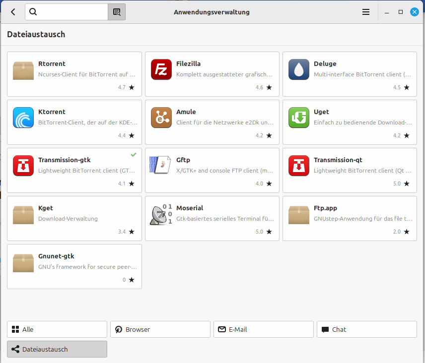The image size is (425, 363).
Task: Toggle search in package descriptions button
Action: (117, 12)
